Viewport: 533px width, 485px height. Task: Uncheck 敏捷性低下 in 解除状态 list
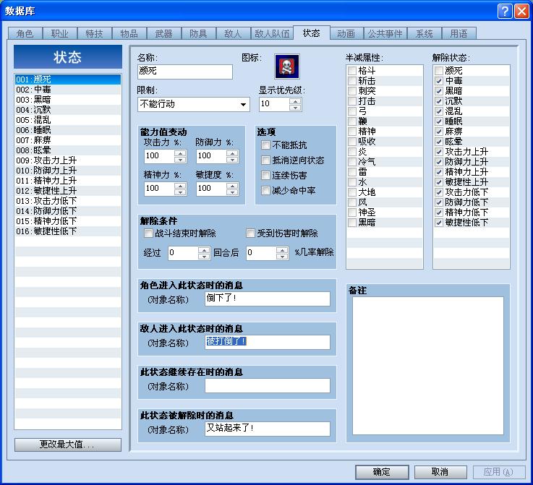tap(439, 223)
